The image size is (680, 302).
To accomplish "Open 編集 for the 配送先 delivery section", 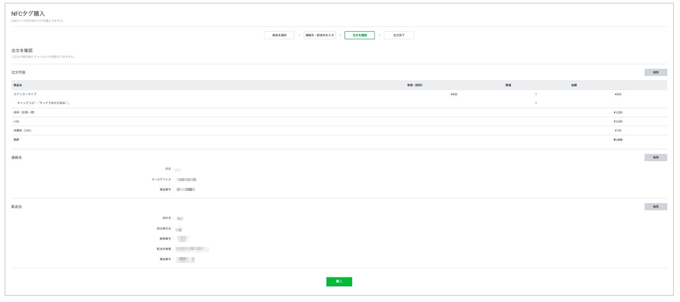I will [x=655, y=207].
